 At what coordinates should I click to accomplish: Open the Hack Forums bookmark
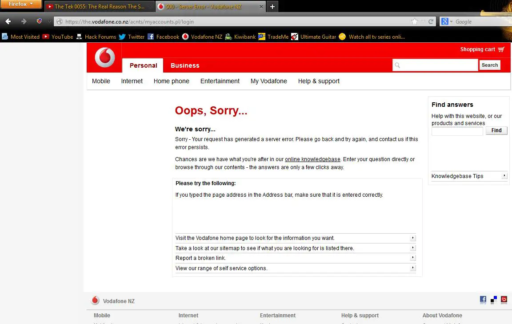coord(96,36)
